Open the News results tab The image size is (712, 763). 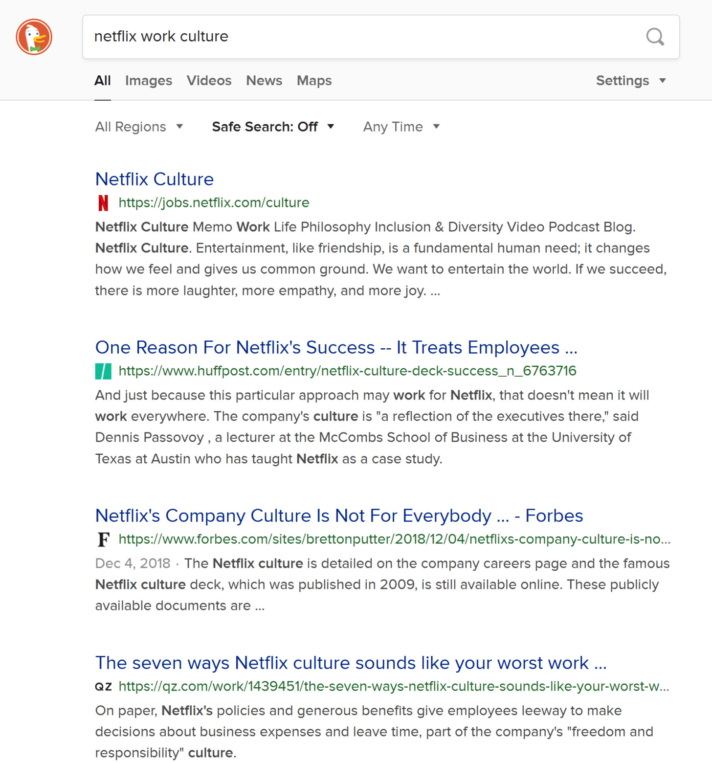(x=264, y=81)
